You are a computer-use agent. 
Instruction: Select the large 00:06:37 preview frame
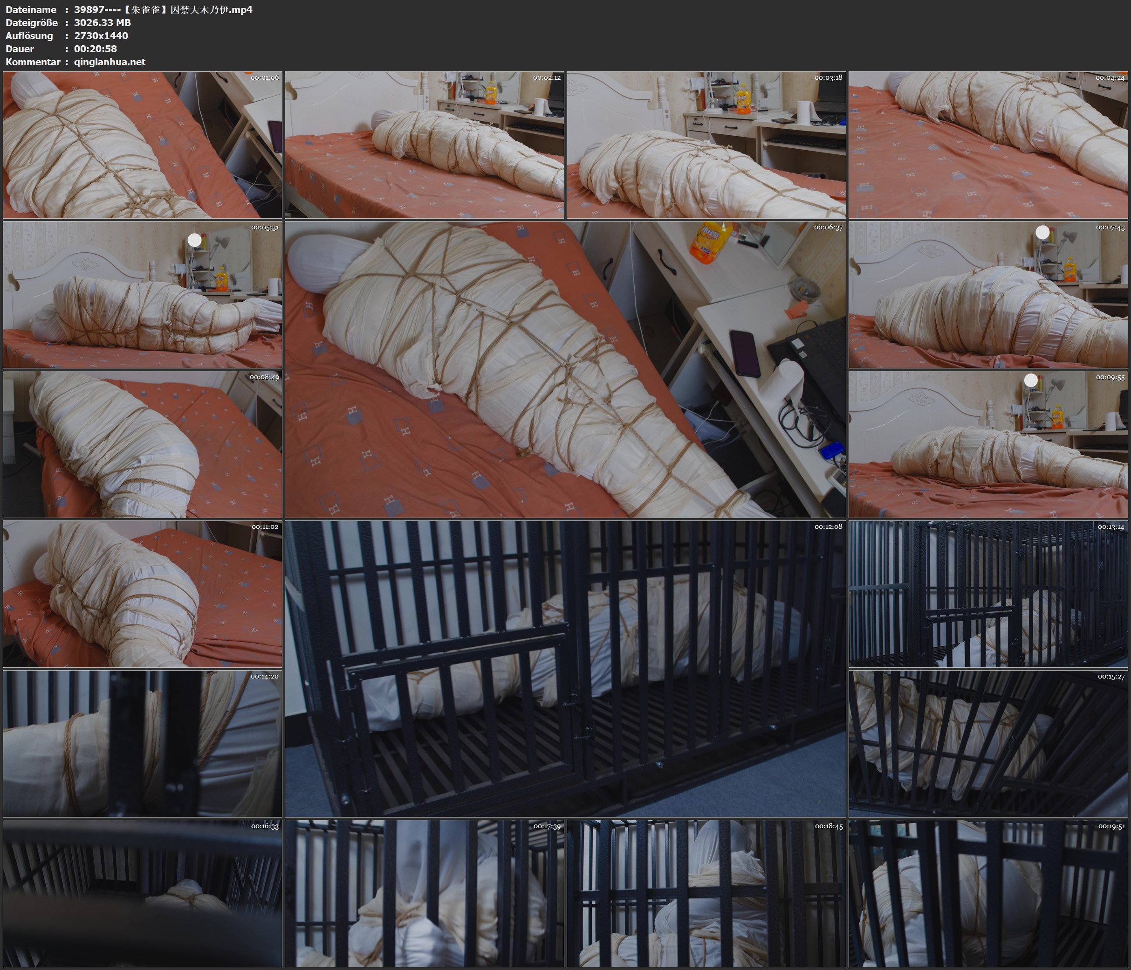tap(565, 369)
